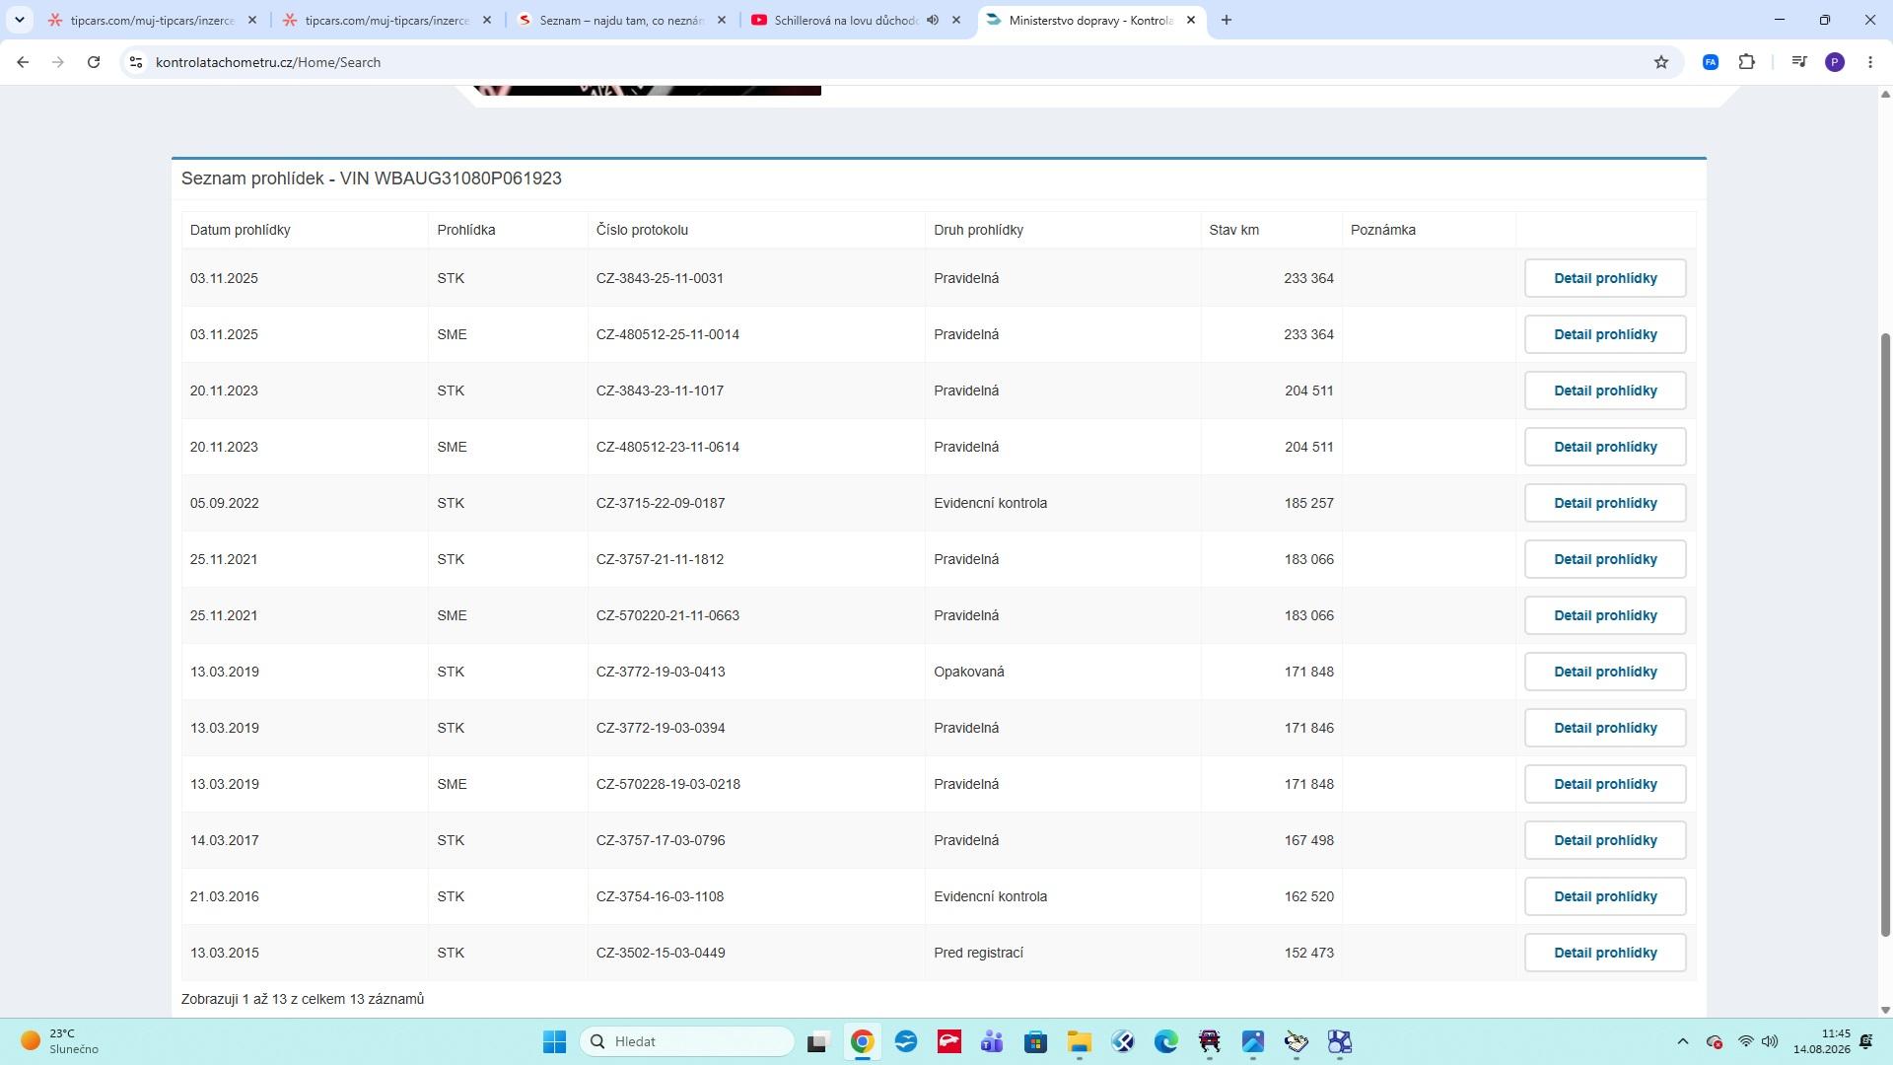Open Detail prohlídky for CZ-480512-25-11-0014
The width and height of the screenshot is (1893, 1065).
click(x=1605, y=334)
